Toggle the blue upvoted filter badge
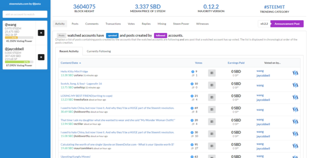Viewport: 309px width, 158px height. (x=112, y=36)
